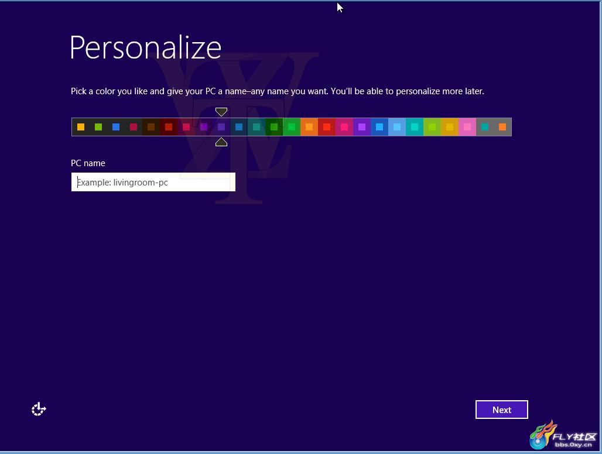Pick dark gray swatch with yellow square

point(81,127)
